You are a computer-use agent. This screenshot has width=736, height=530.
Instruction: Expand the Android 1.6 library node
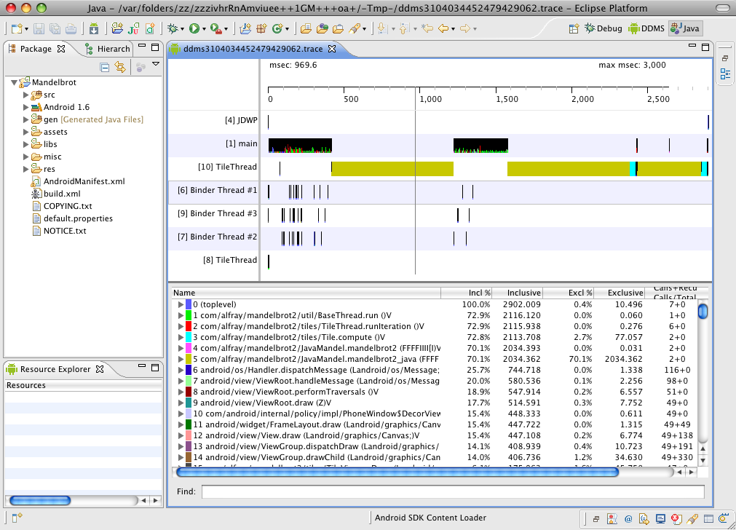tap(26, 107)
